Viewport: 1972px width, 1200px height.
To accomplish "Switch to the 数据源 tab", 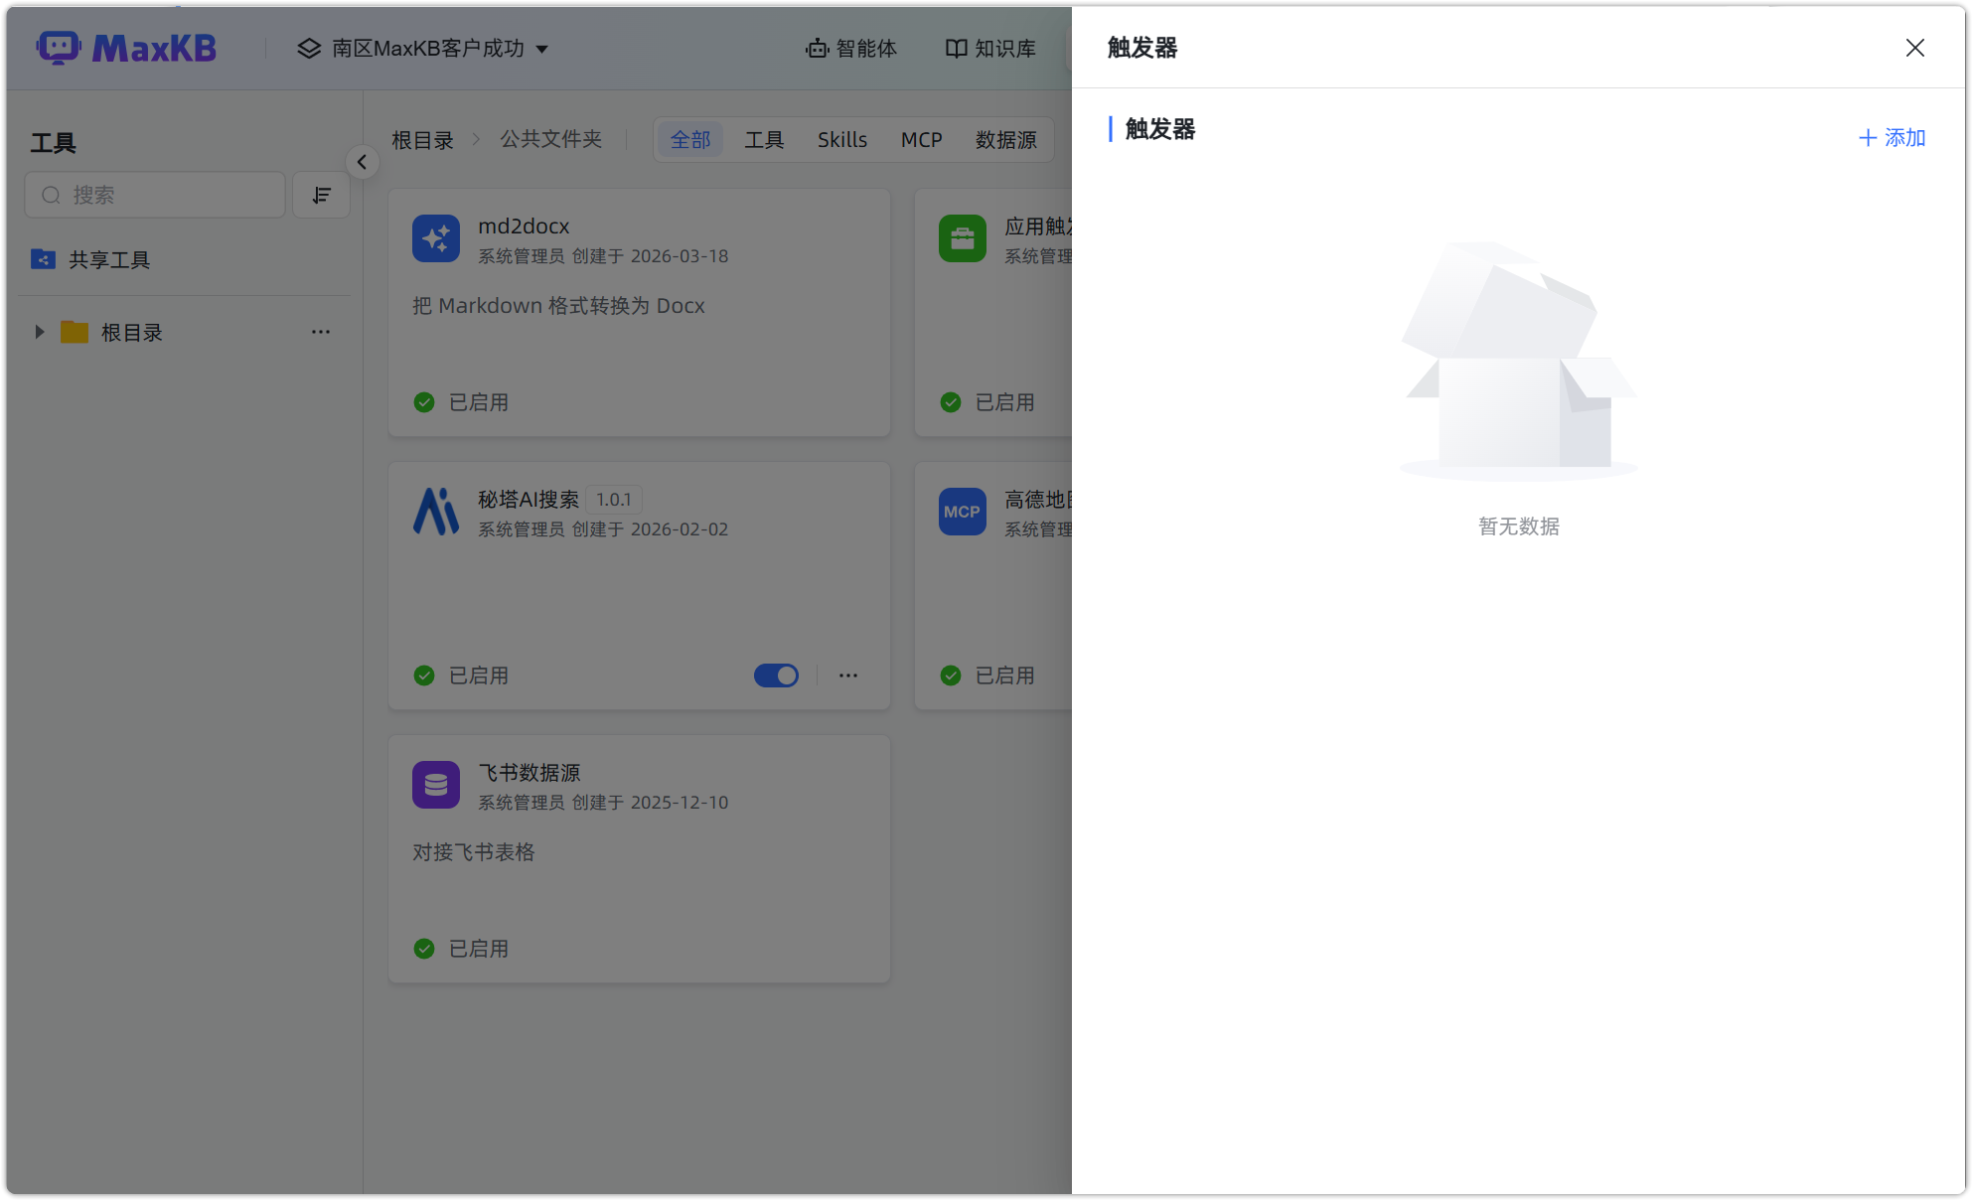I will click(x=1005, y=139).
